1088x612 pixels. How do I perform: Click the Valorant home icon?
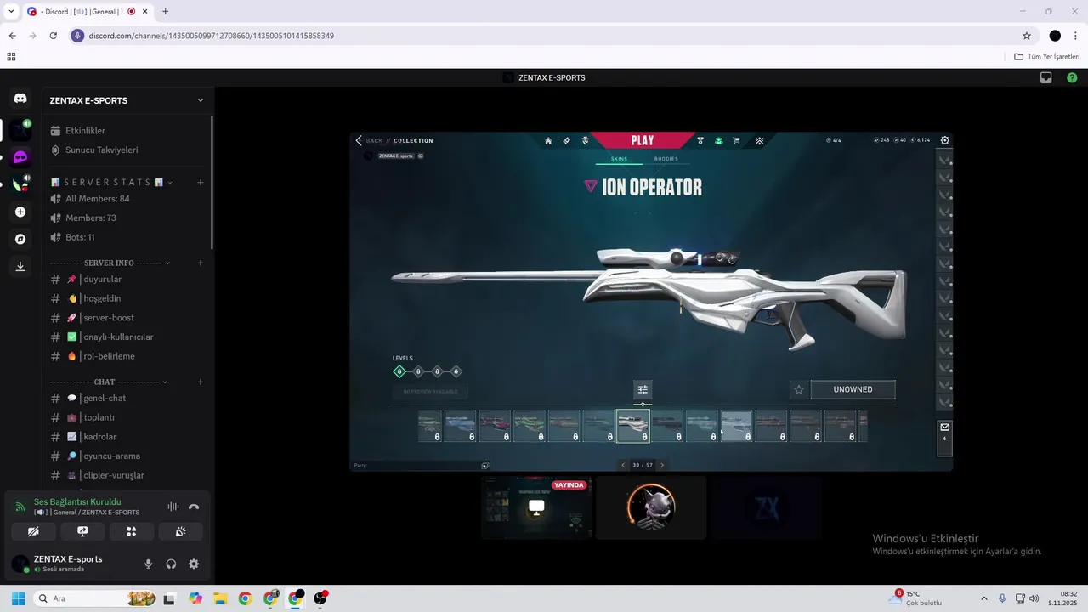tap(548, 141)
